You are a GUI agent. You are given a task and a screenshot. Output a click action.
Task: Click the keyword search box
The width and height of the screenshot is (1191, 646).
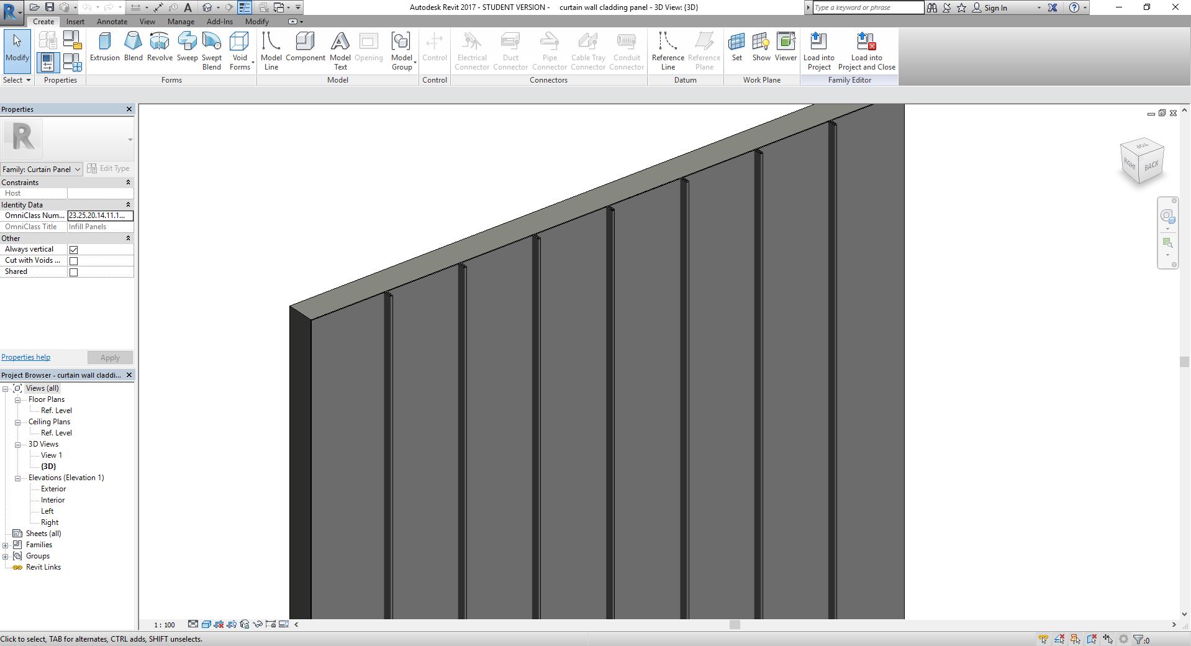click(868, 7)
